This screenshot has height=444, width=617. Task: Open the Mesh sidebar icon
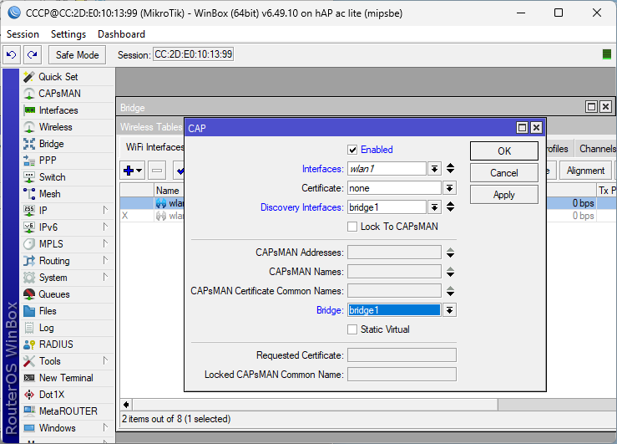29,194
